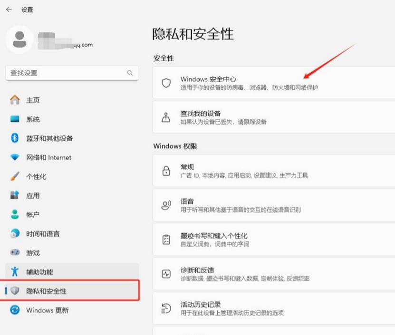
Task: Click description 用于听写和其他基于语音的交互
Action: tap(241, 210)
